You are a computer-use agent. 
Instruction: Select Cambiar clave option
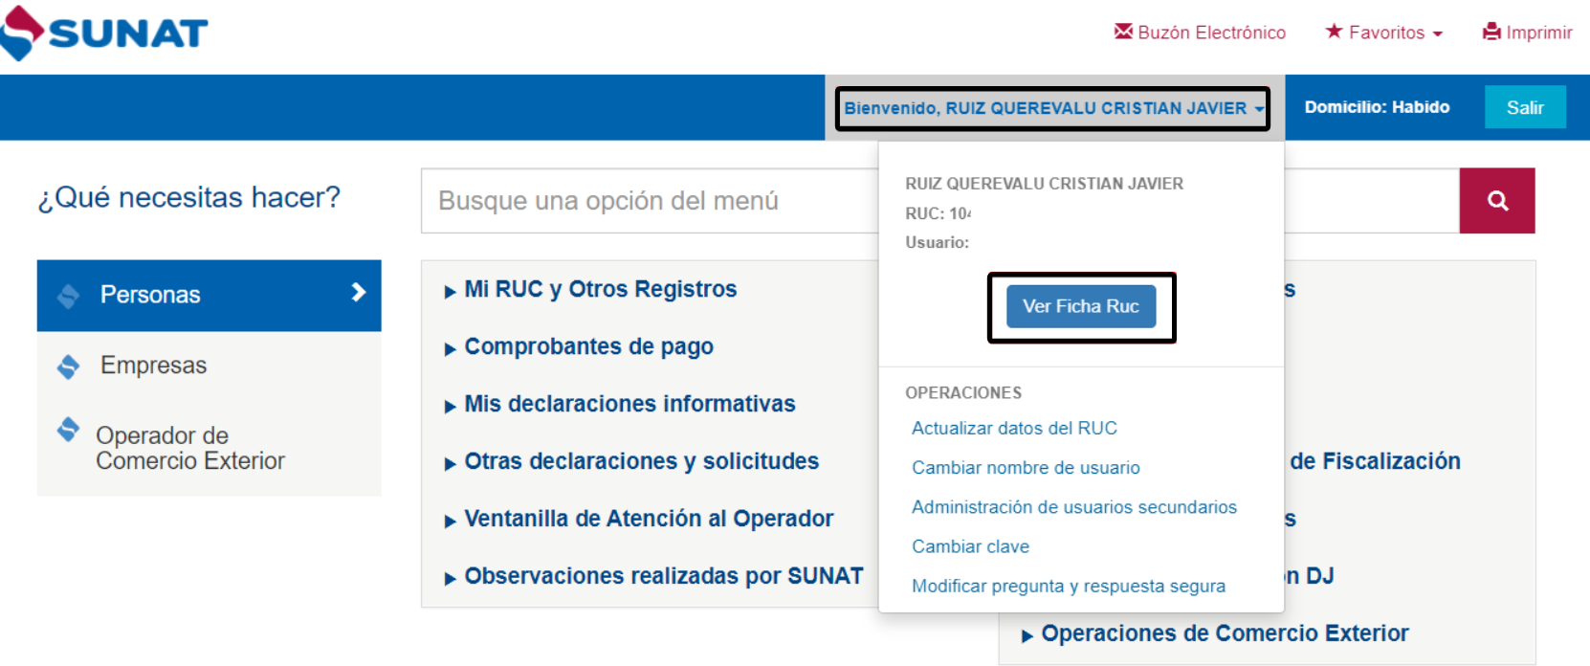coord(970,546)
